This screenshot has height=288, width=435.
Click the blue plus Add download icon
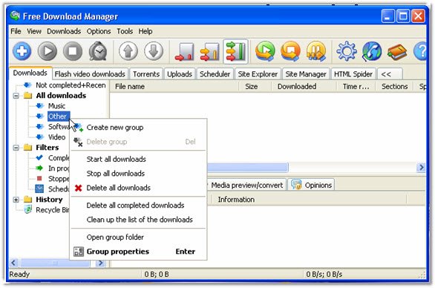pos(22,51)
